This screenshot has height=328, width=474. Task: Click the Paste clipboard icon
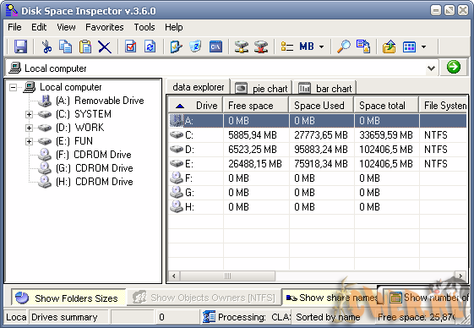click(85, 46)
